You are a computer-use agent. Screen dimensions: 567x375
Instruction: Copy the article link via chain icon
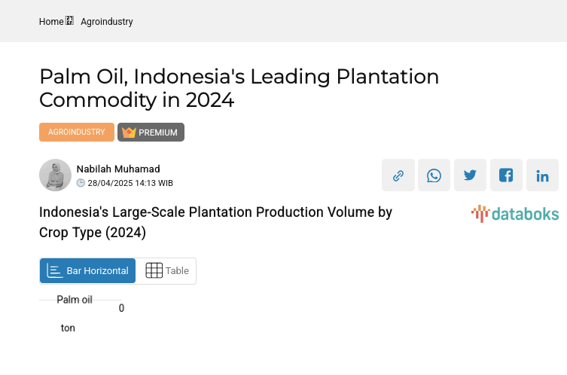[x=398, y=175]
